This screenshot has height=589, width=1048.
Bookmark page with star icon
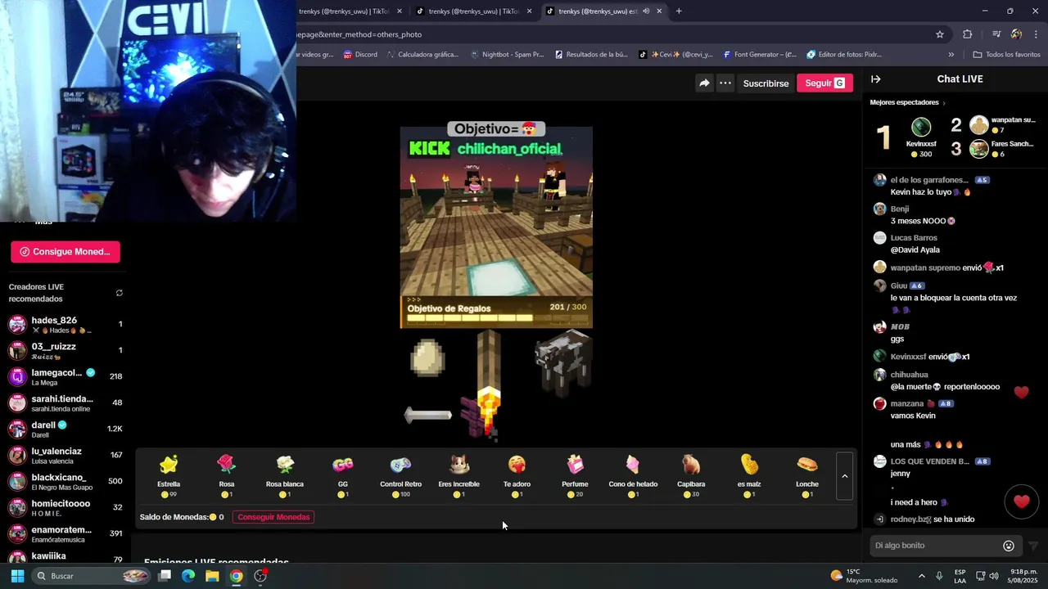point(940,34)
